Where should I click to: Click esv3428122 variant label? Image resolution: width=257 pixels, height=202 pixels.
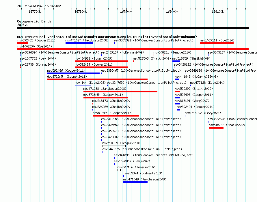point(213,64)
